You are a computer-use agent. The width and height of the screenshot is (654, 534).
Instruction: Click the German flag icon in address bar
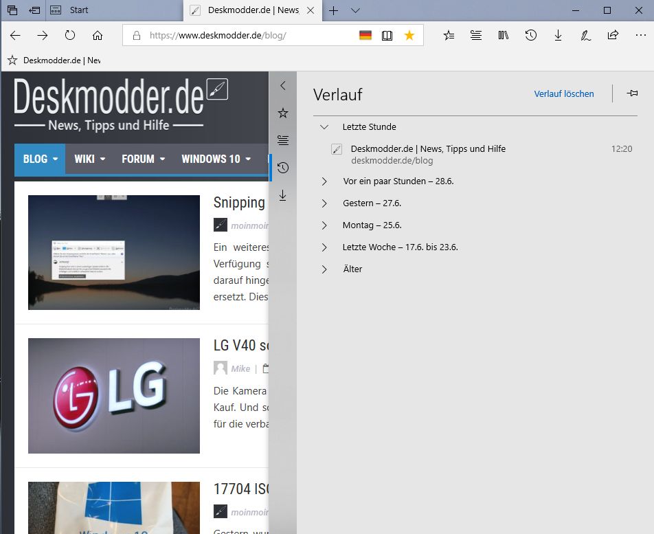(x=365, y=36)
